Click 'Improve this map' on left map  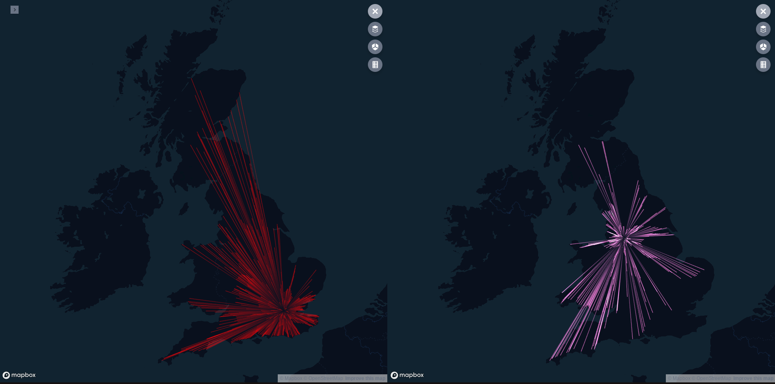365,378
